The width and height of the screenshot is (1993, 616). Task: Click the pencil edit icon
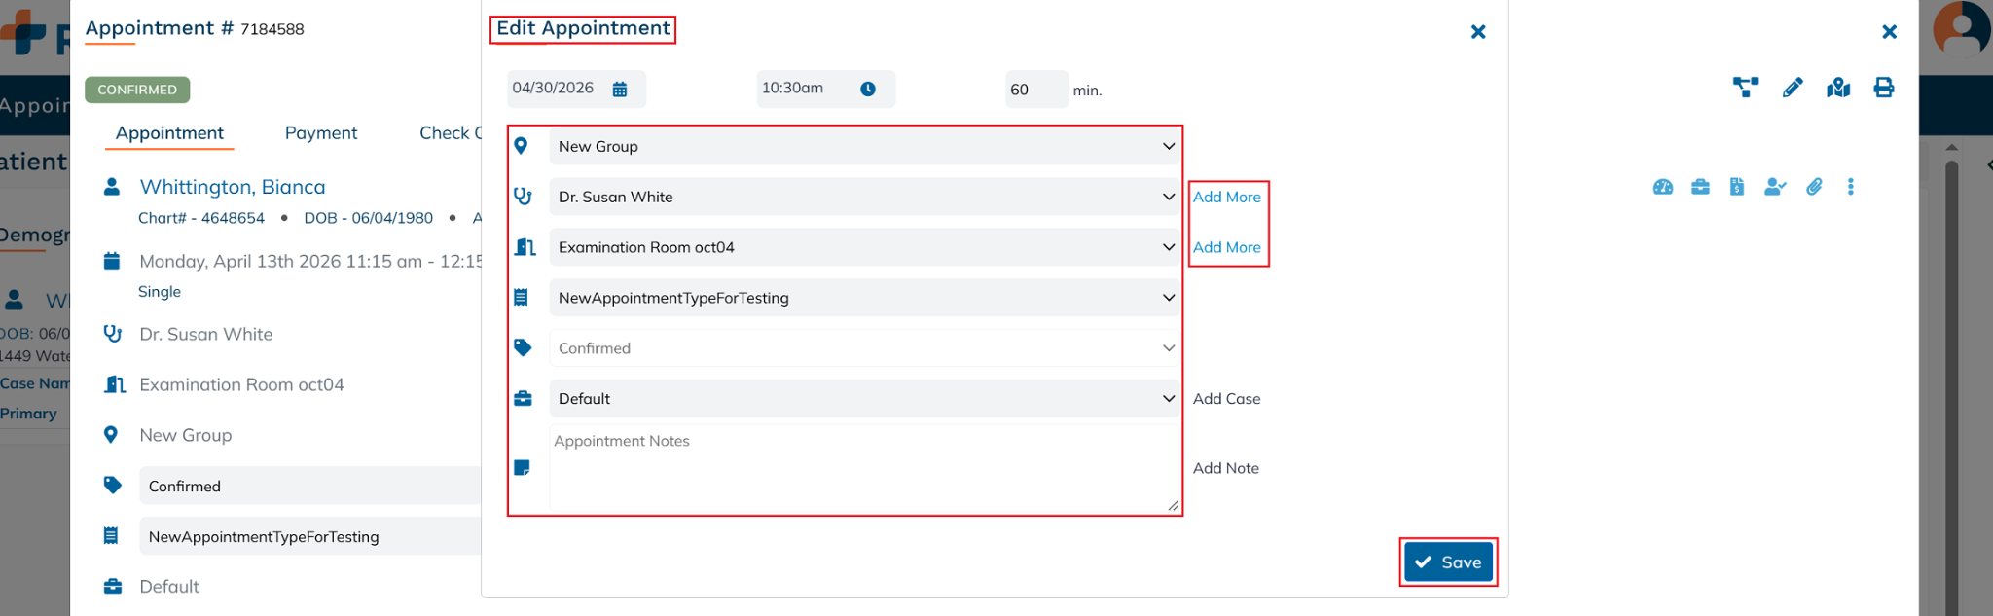(1792, 89)
